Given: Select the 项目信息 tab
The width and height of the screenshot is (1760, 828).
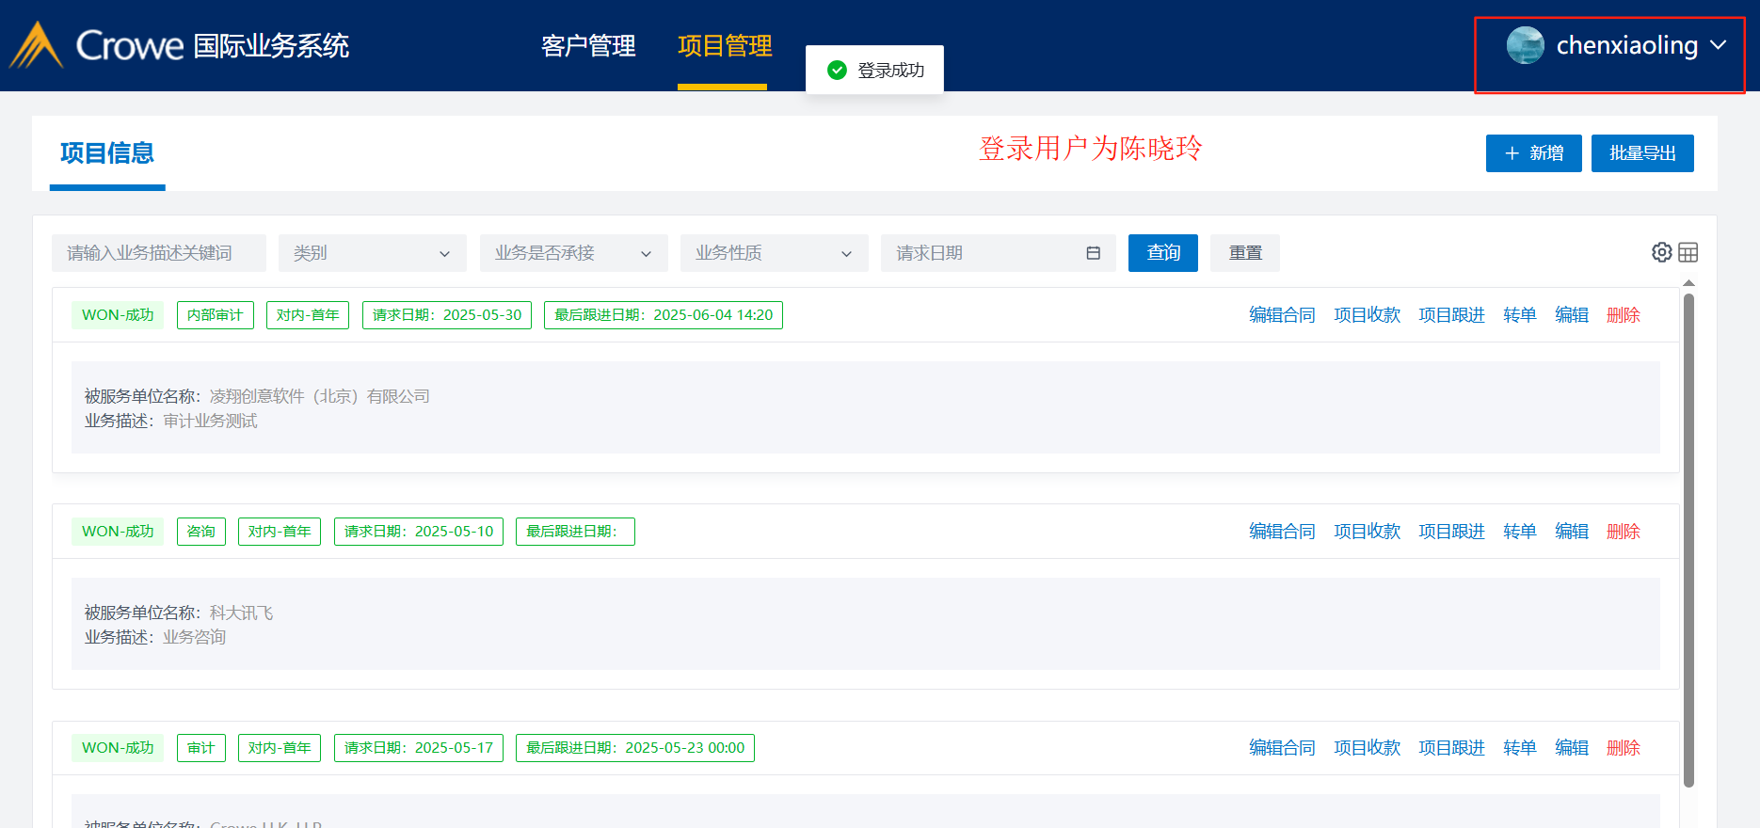Looking at the screenshot, I should point(107,153).
